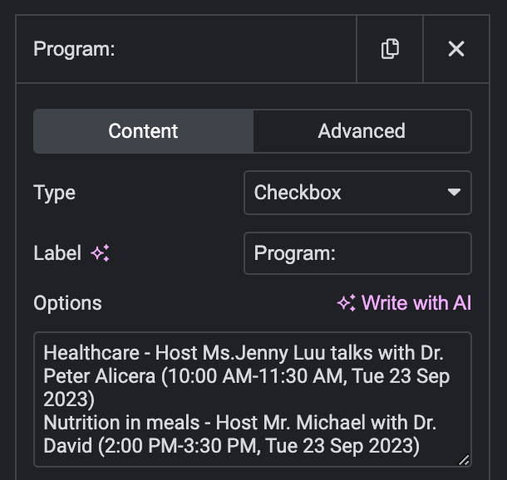Click the Type field label

54,193
